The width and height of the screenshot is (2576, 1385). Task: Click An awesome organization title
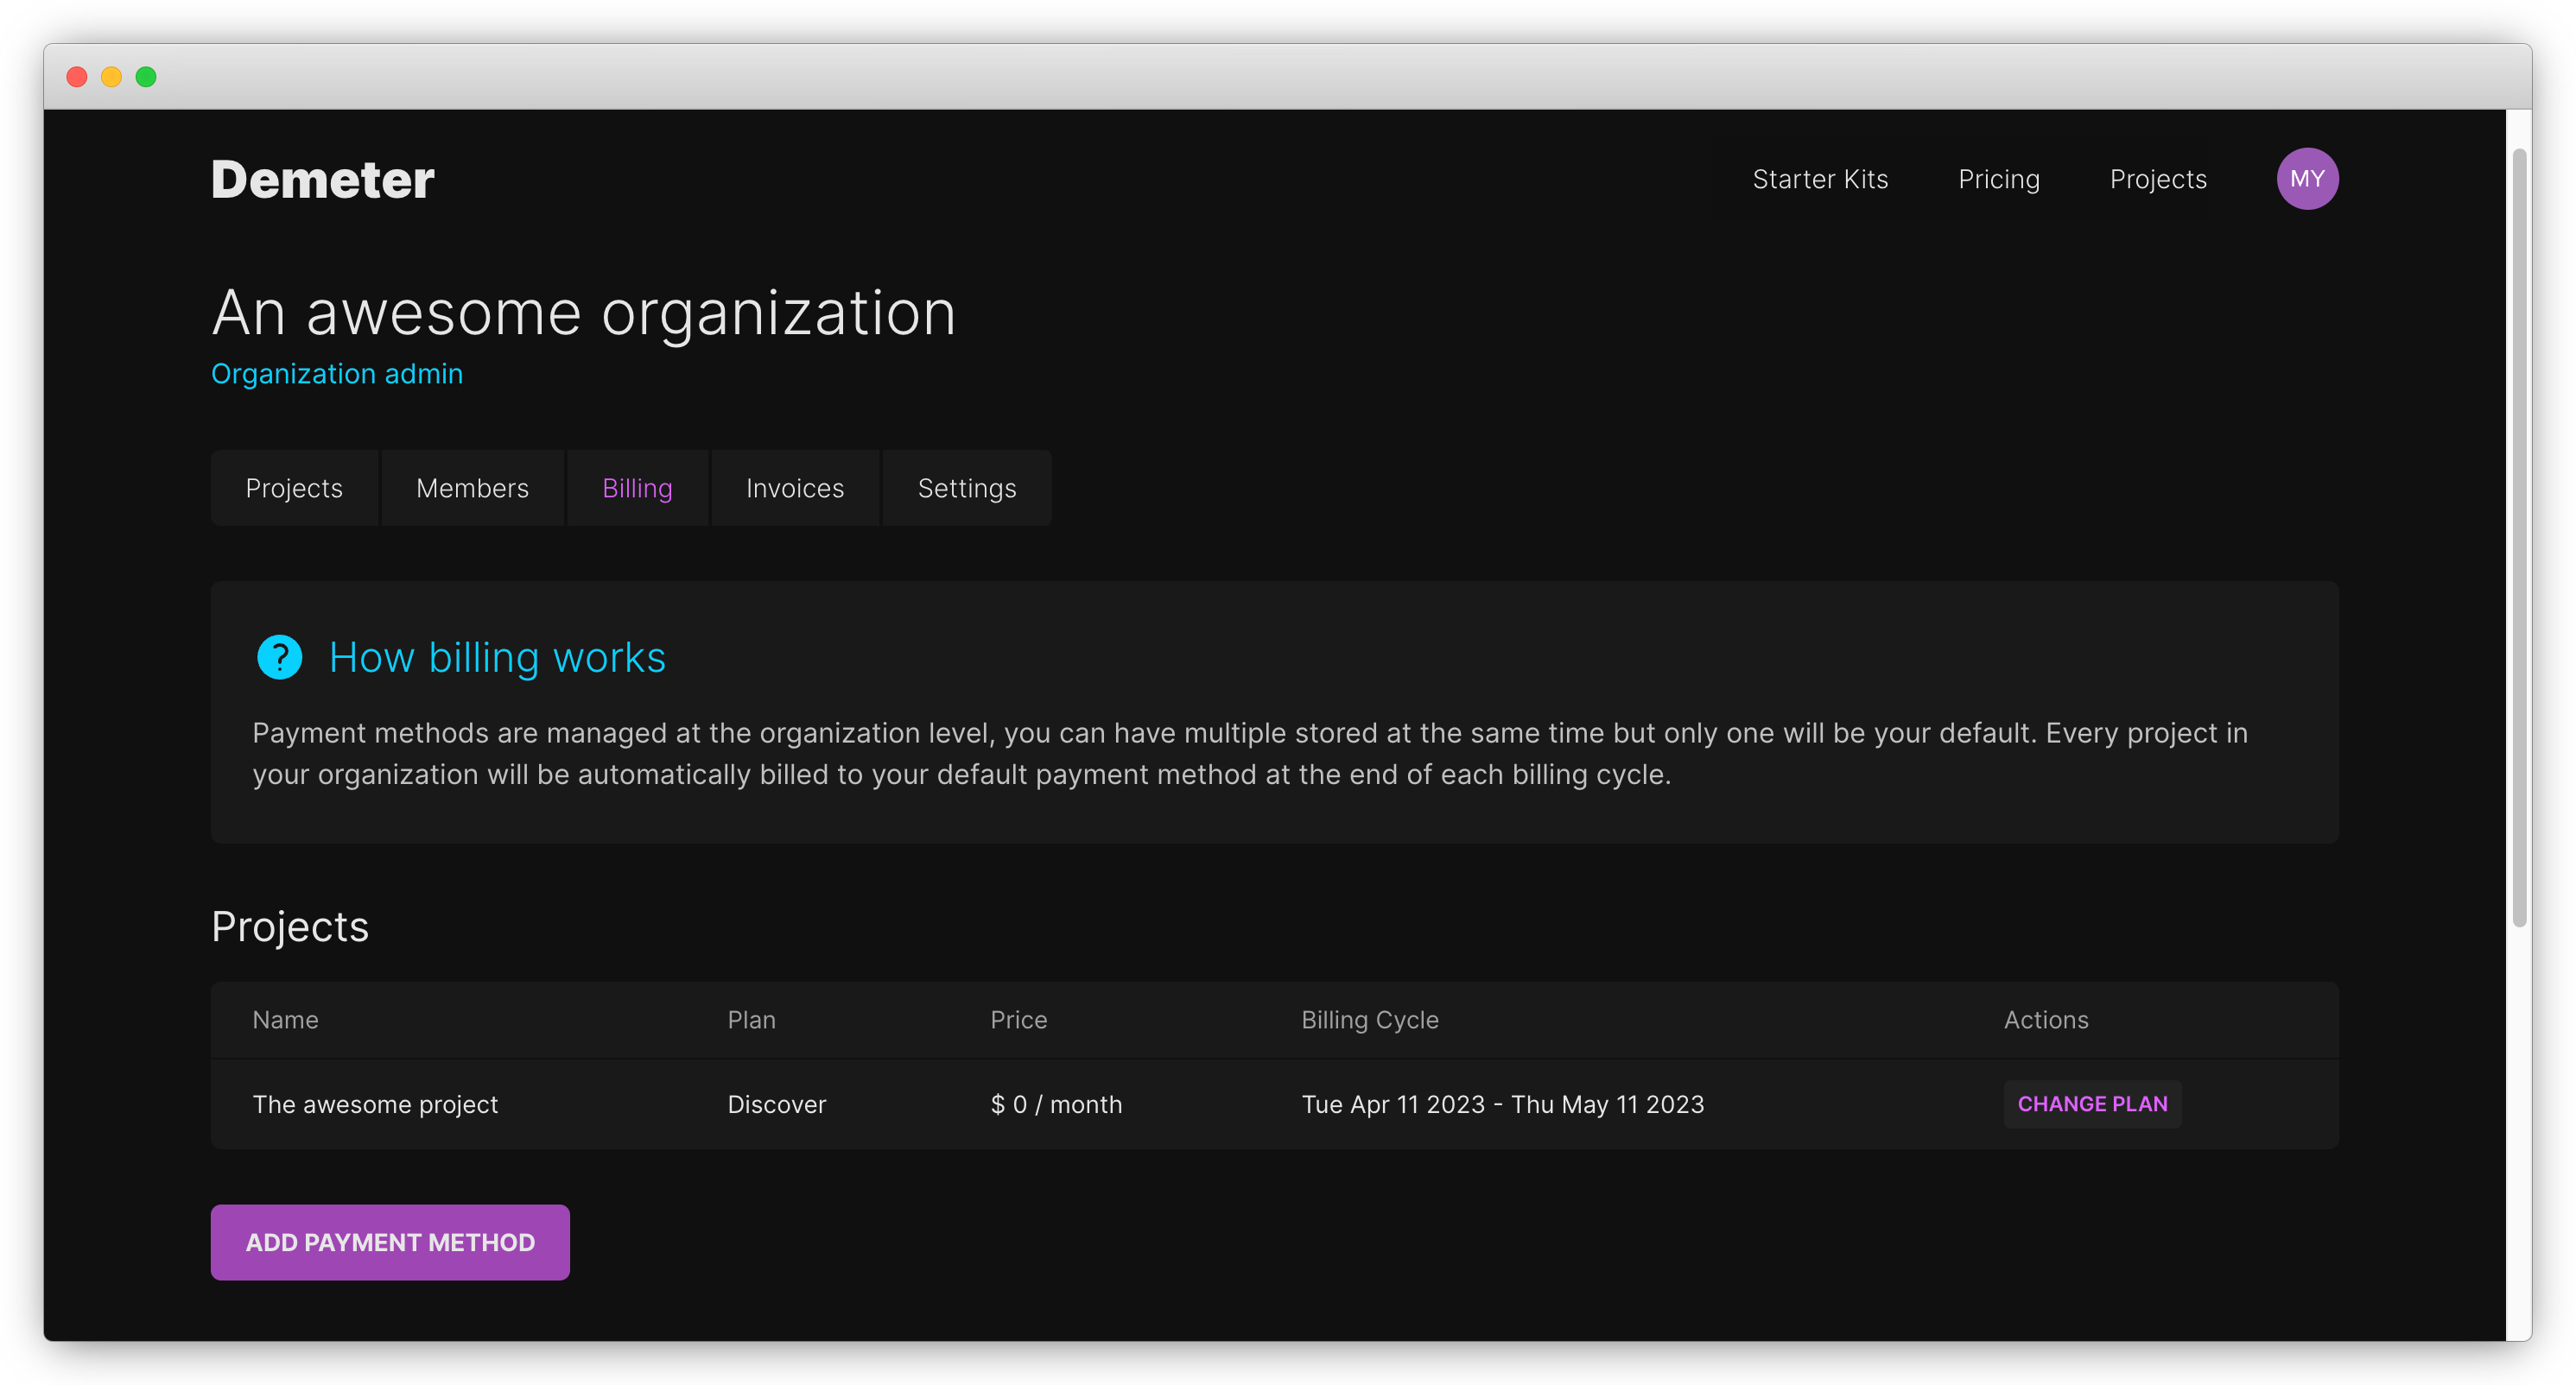click(x=583, y=313)
